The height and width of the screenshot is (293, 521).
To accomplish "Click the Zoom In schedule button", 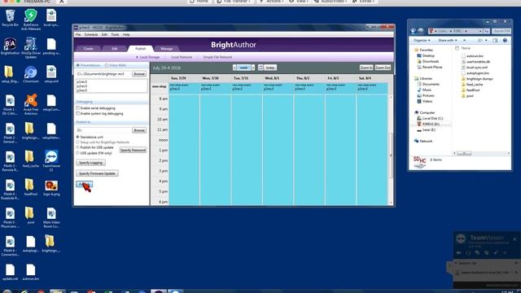I will click(x=366, y=68).
